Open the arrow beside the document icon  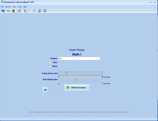[29, 11]
